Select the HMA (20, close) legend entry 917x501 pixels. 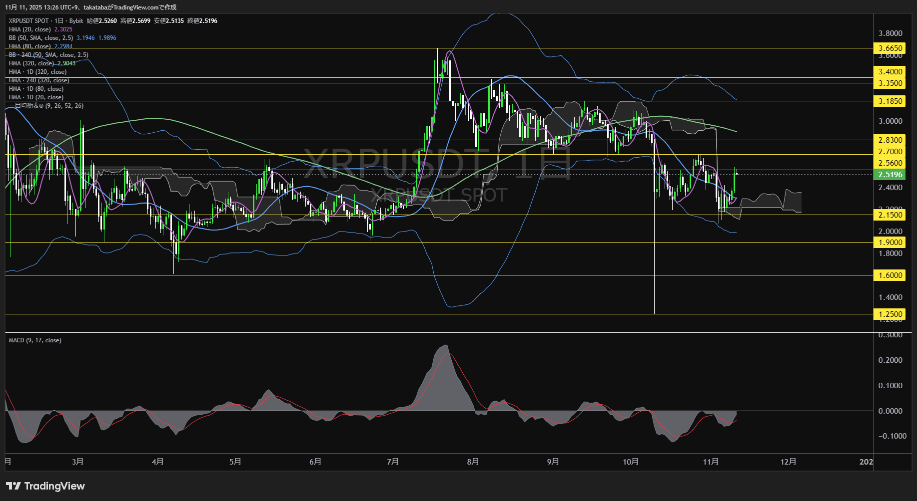pos(29,29)
